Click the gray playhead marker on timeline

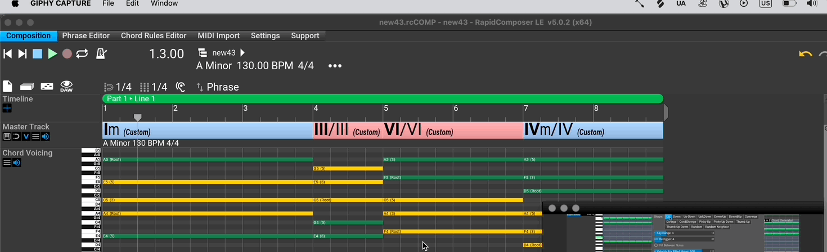pos(137,118)
